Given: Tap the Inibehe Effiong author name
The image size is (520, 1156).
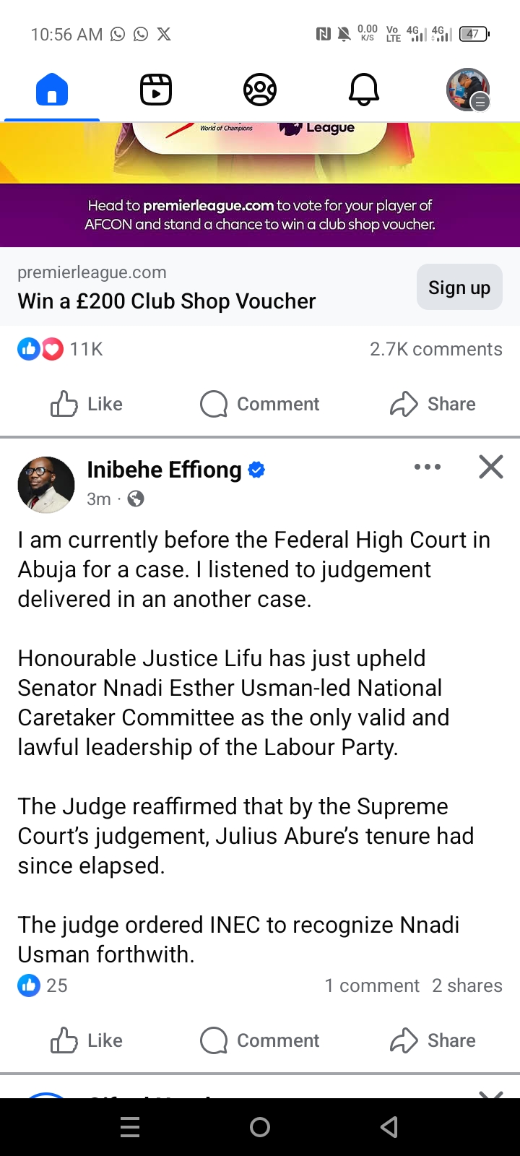Looking at the screenshot, I should coord(165,470).
